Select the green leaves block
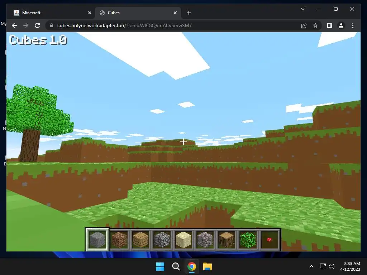The image size is (367, 275). click(248, 240)
